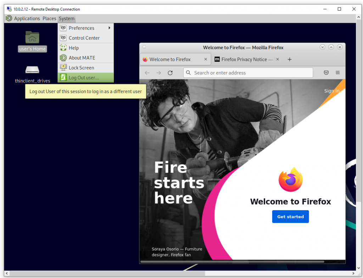
Task: Click the Firefox favicon on the first tab
Action: click(145, 60)
